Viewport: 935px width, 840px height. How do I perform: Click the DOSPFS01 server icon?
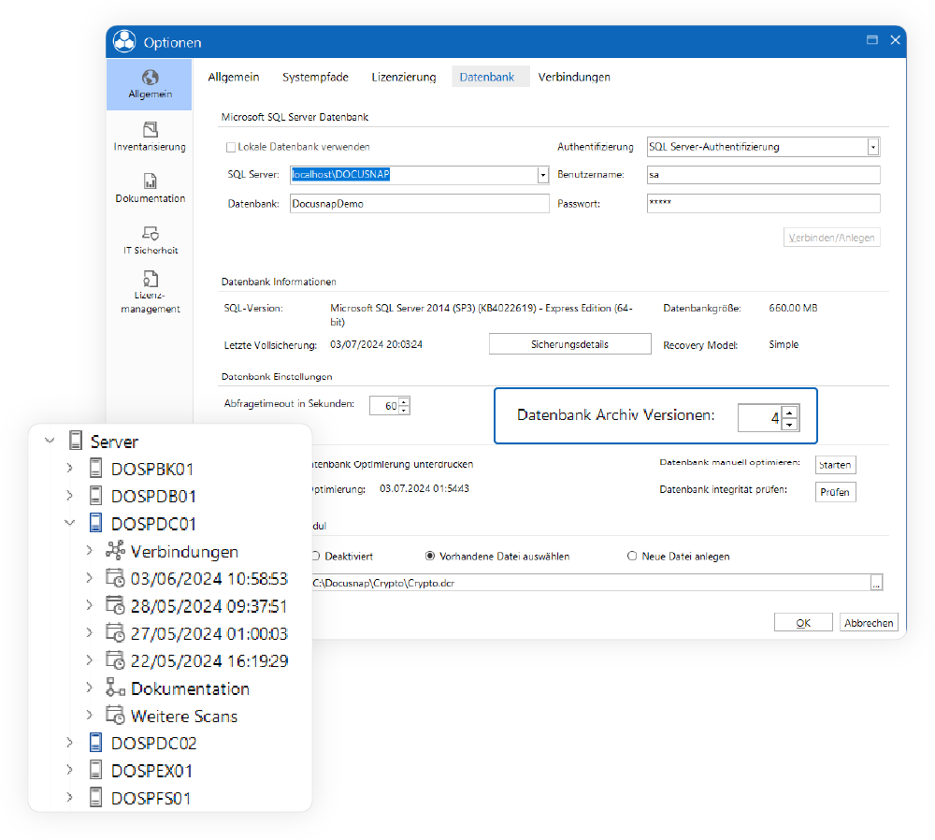point(95,797)
